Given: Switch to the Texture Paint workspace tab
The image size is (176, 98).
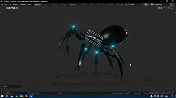Looking at the screenshot, I should pos(83,5).
